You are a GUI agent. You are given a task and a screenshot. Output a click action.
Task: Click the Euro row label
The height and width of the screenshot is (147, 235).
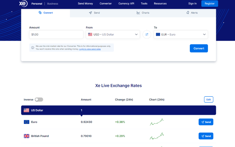pyautogui.click(x=34, y=122)
